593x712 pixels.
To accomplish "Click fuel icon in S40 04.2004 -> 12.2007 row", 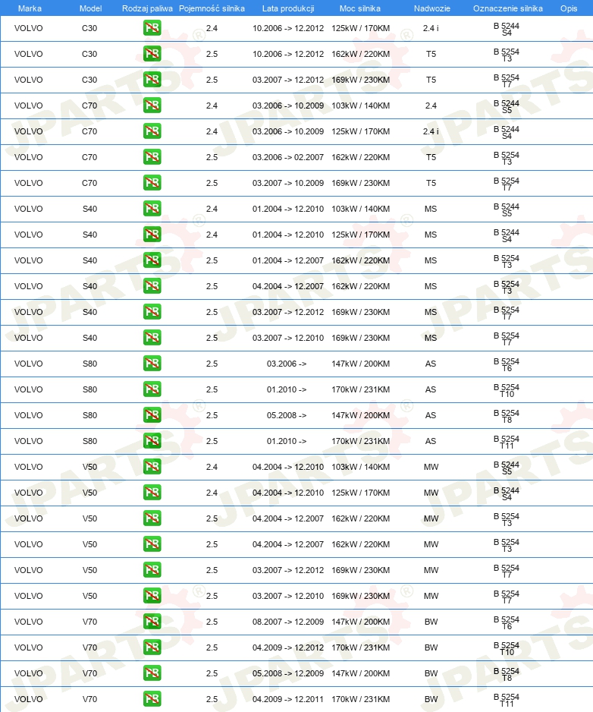I will coord(152,286).
